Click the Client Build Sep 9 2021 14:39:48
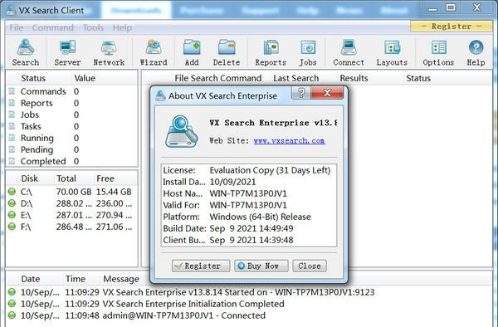The image size is (498, 327). (251, 240)
